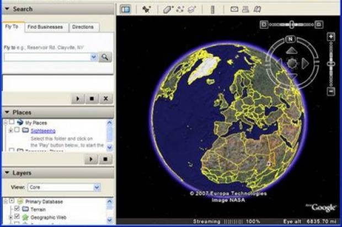Stop the search results tour
Image resolution: width=342 pixels, height=227 pixels.
(92, 99)
